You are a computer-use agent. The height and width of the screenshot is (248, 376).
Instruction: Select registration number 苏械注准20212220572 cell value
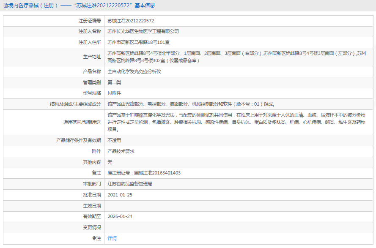tap(131, 21)
